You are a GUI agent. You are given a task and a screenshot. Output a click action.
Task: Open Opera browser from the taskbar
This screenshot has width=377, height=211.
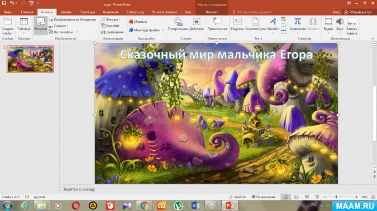pos(76,205)
